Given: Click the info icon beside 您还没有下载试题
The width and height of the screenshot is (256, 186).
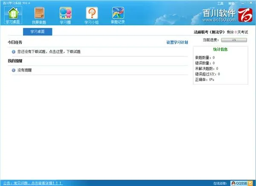Looking at the screenshot, I should pyautogui.click(x=14, y=52).
